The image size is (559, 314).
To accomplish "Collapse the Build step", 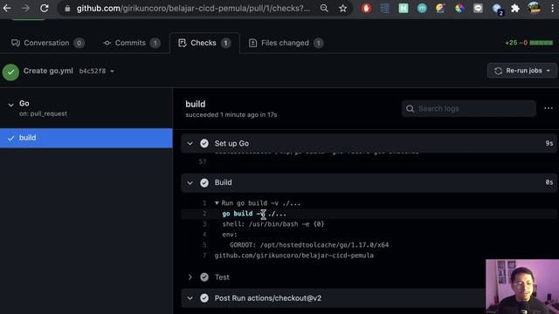I will 190,182.
